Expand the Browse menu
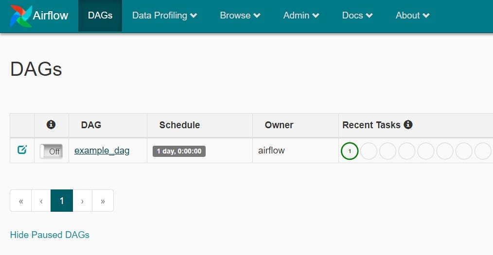 pyautogui.click(x=240, y=16)
